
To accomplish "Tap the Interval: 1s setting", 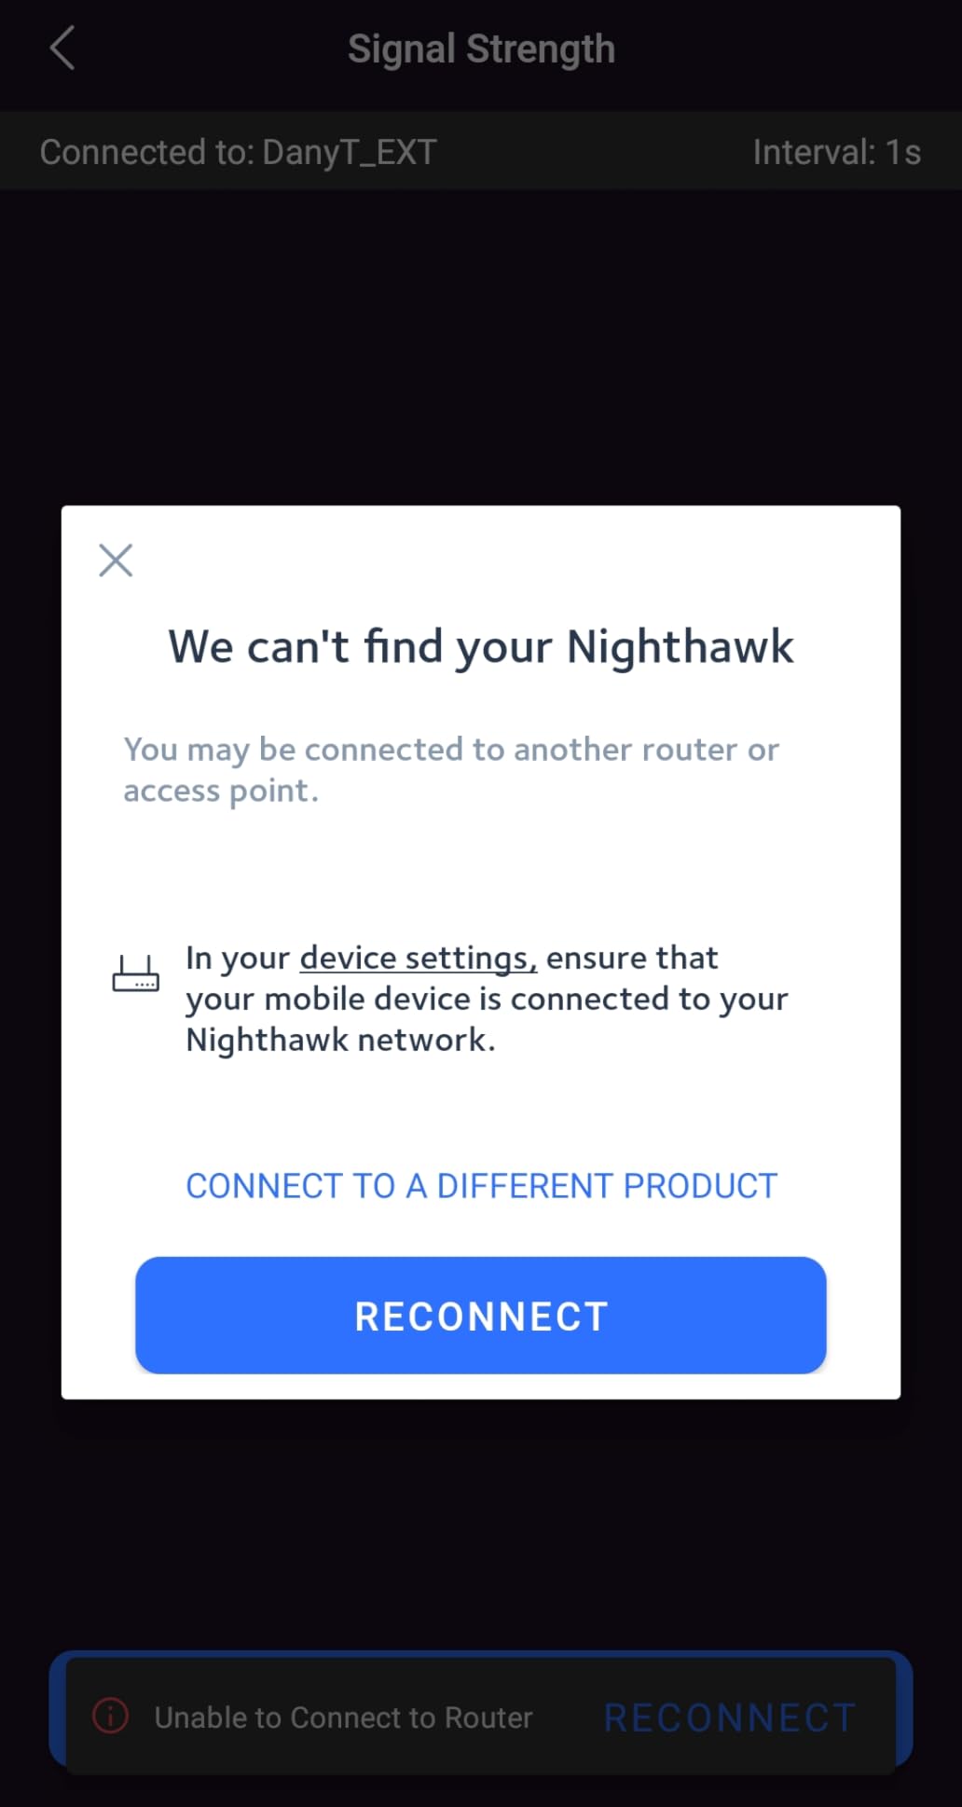I will point(836,152).
